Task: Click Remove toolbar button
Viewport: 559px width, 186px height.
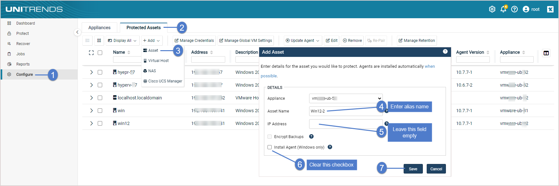Action: (352, 41)
